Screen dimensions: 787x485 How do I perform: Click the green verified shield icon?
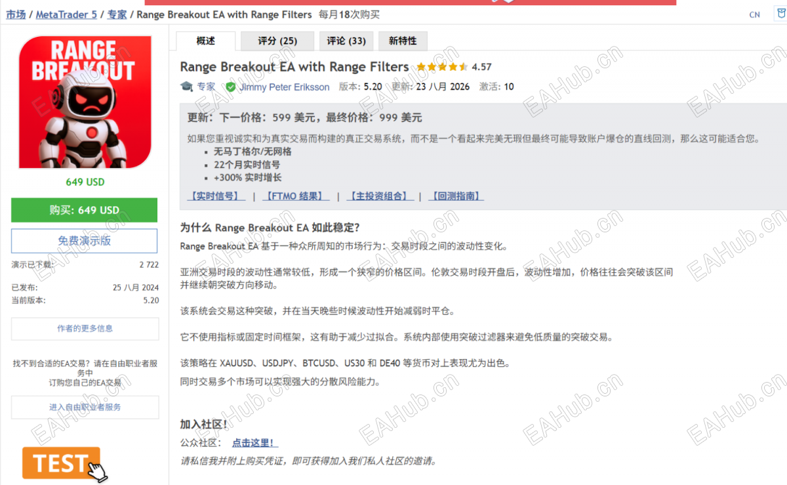(x=230, y=87)
